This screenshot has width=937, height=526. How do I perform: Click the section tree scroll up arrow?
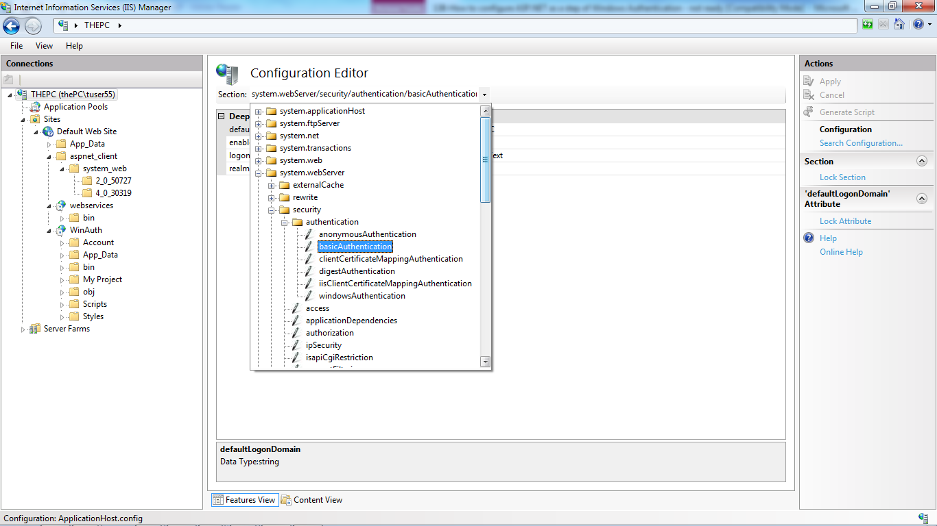pos(486,111)
